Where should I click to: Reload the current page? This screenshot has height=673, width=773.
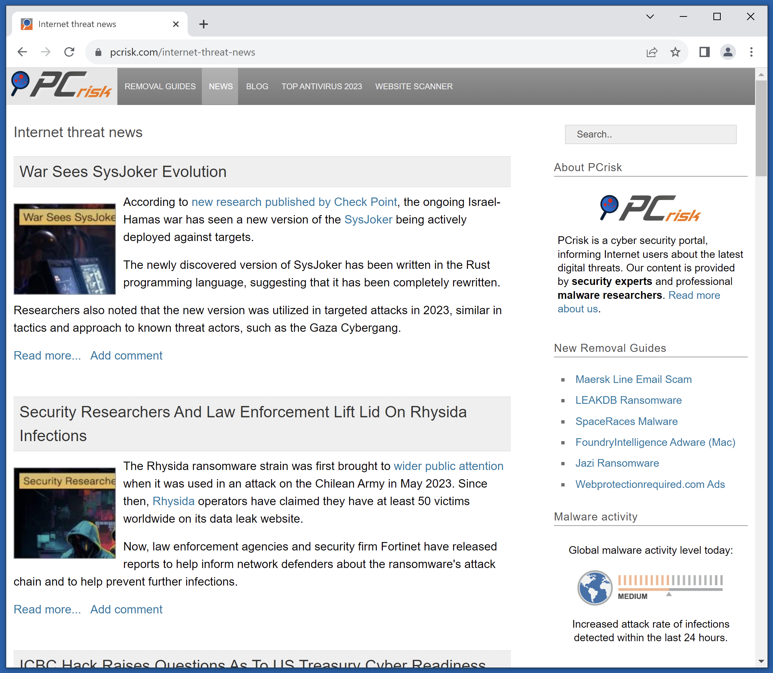click(x=69, y=52)
